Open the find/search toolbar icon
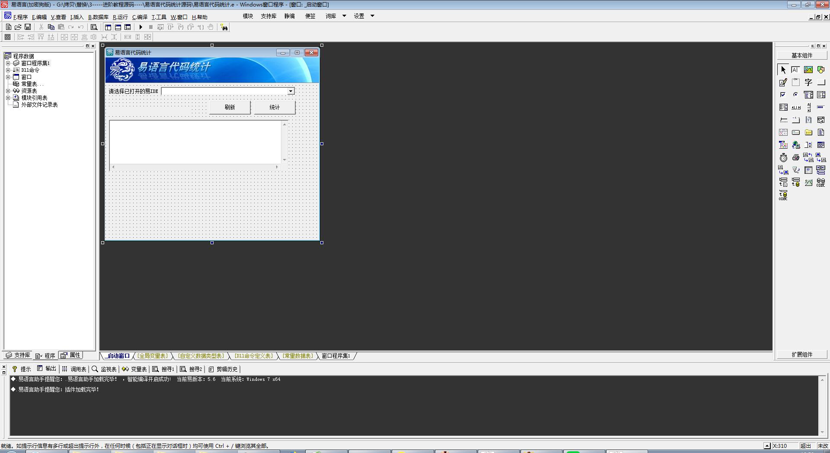The image size is (830, 453). click(94, 27)
